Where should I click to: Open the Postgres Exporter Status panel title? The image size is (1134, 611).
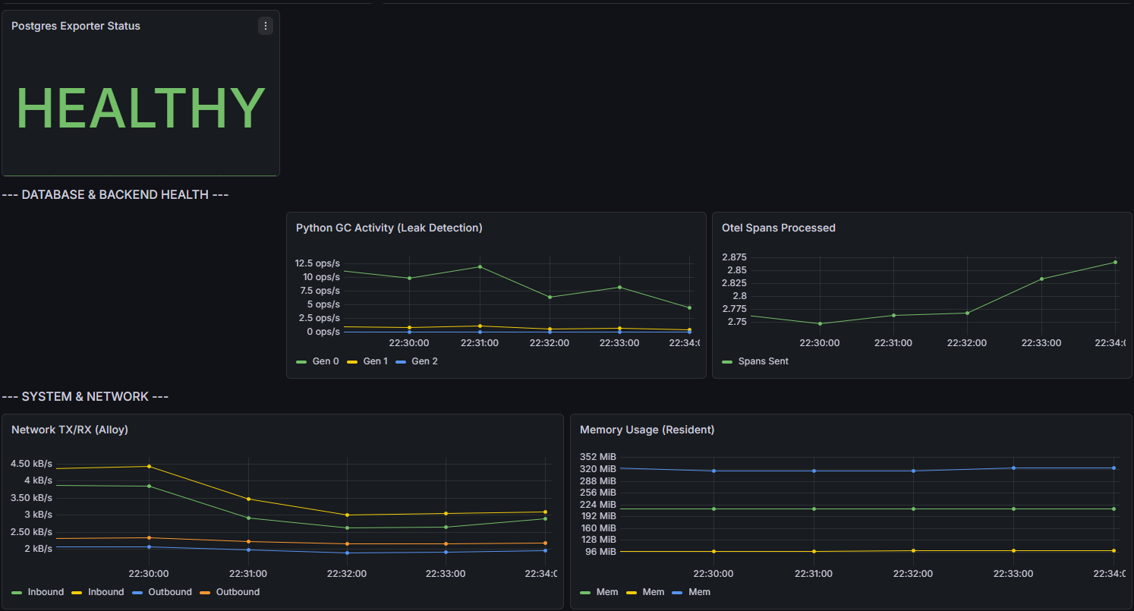[x=76, y=26]
